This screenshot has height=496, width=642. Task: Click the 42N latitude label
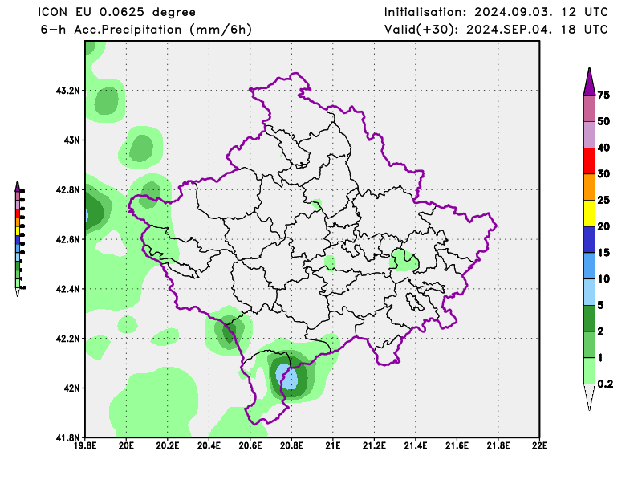(72, 388)
